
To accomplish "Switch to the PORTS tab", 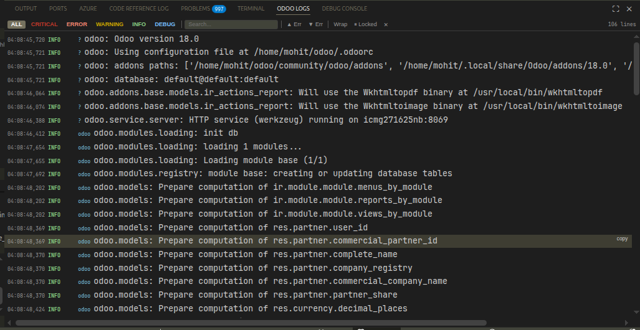I will (58, 9).
